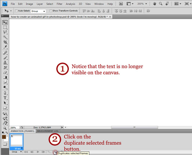This screenshot has height=155, width=192.
Task: Select the Rectangular Marquee tool
Action: (x=5, y=27)
